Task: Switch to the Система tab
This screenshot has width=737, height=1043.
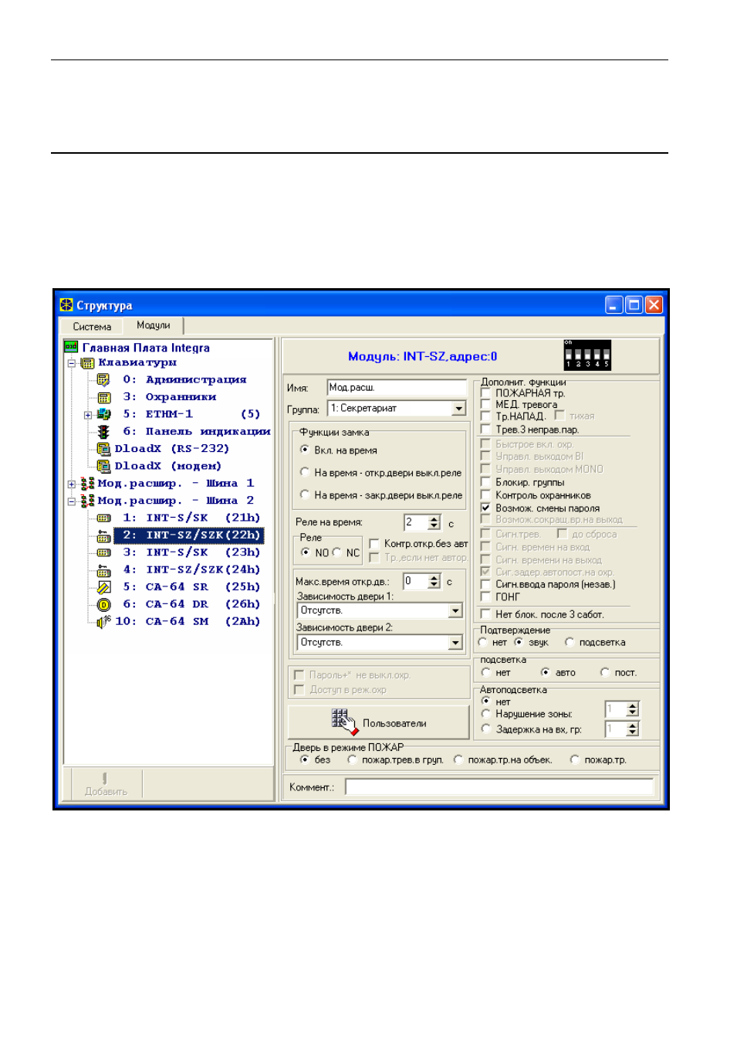Action: (92, 327)
